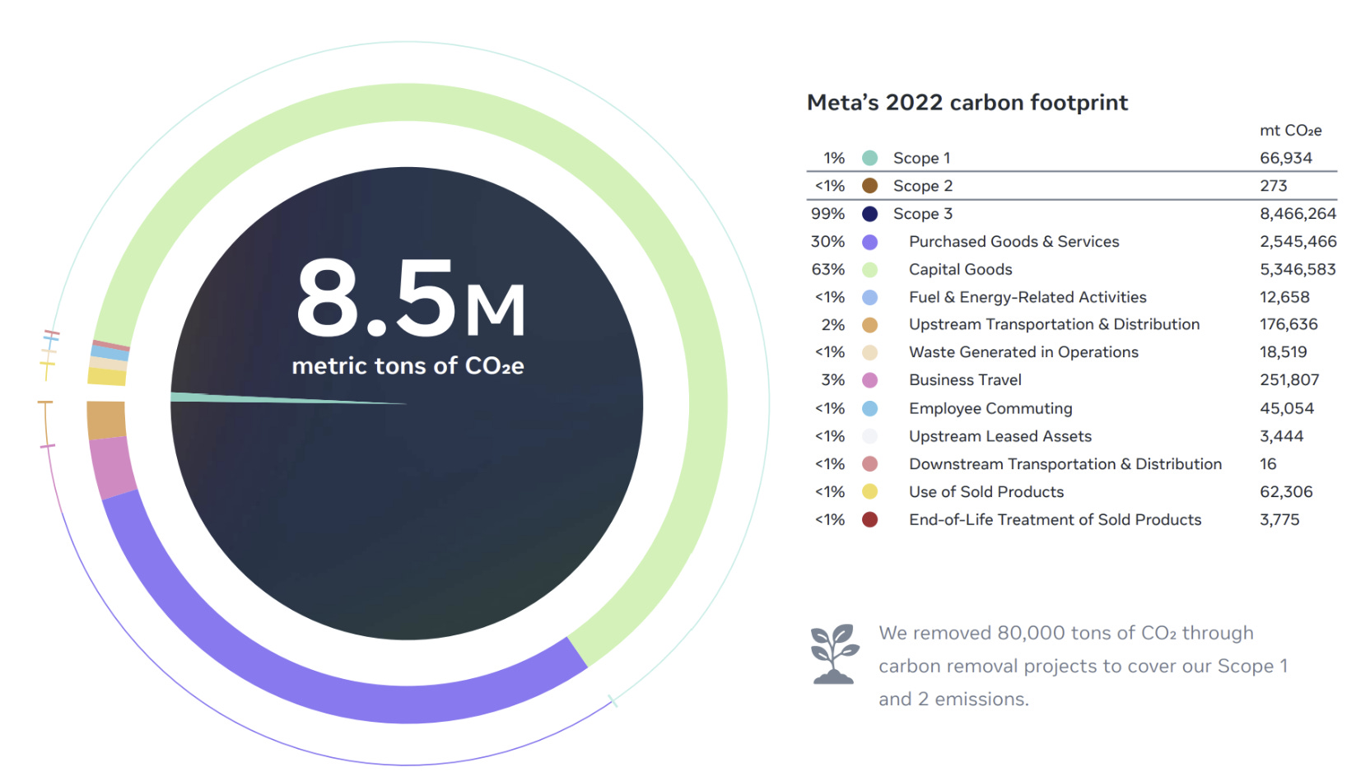Click 'Upstream Transportation & Distribution' label
This screenshot has width=1370, height=772.
tap(1054, 325)
